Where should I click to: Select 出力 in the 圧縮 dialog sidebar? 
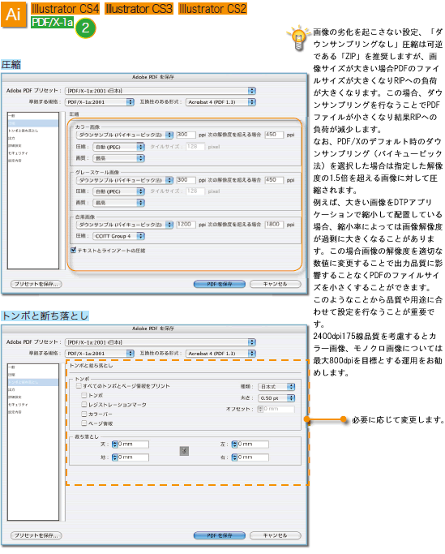[33, 138]
